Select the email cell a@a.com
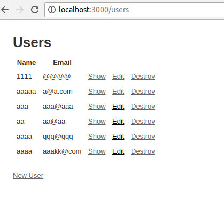Viewport: 224px width, 197px height. (x=58, y=92)
